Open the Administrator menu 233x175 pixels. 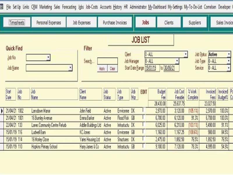(x=138, y=7)
